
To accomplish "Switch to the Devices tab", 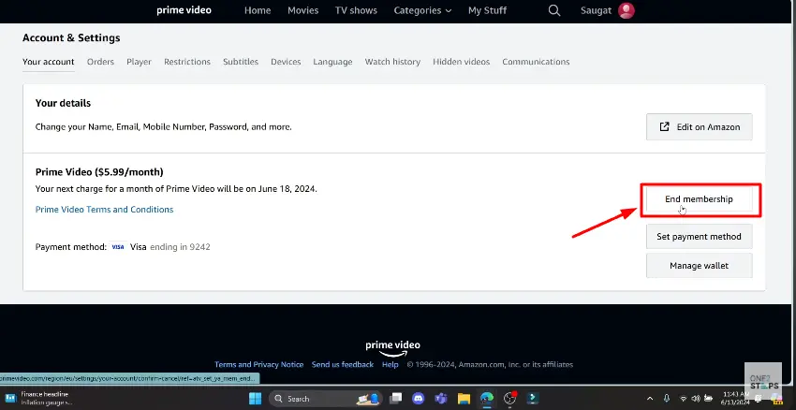I will tap(286, 62).
